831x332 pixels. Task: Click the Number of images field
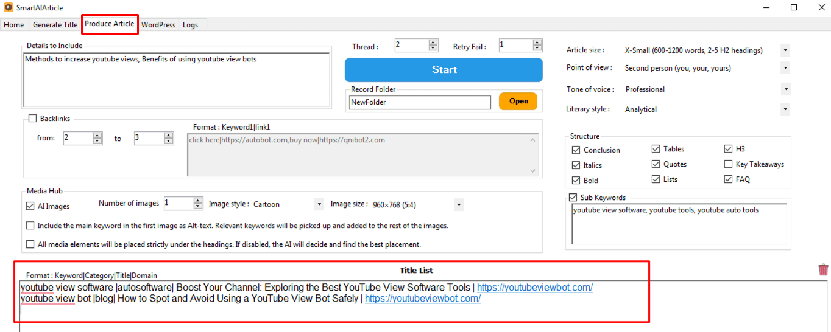click(178, 203)
